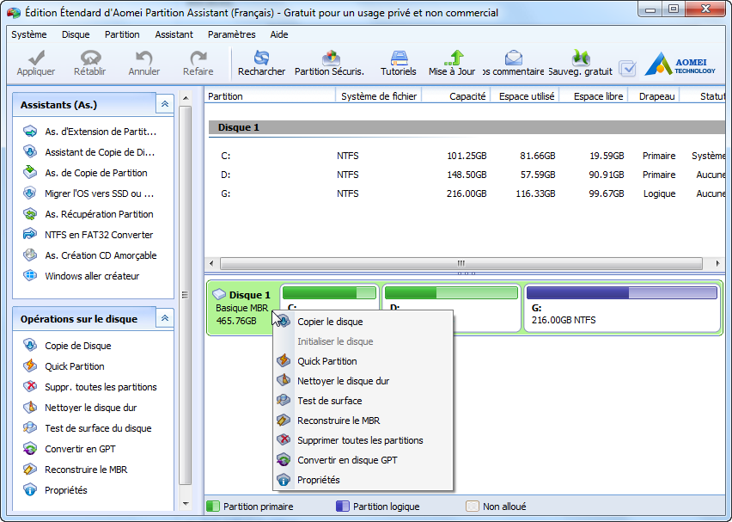The image size is (732, 522).
Task: Open NTFS en FAT32 Converter
Action: tap(88, 235)
